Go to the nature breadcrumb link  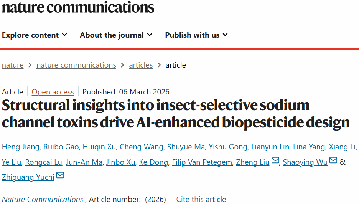click(x=13, y=65)
